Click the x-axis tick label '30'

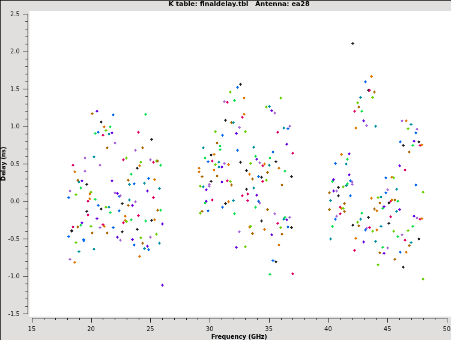tap(210, 328)
